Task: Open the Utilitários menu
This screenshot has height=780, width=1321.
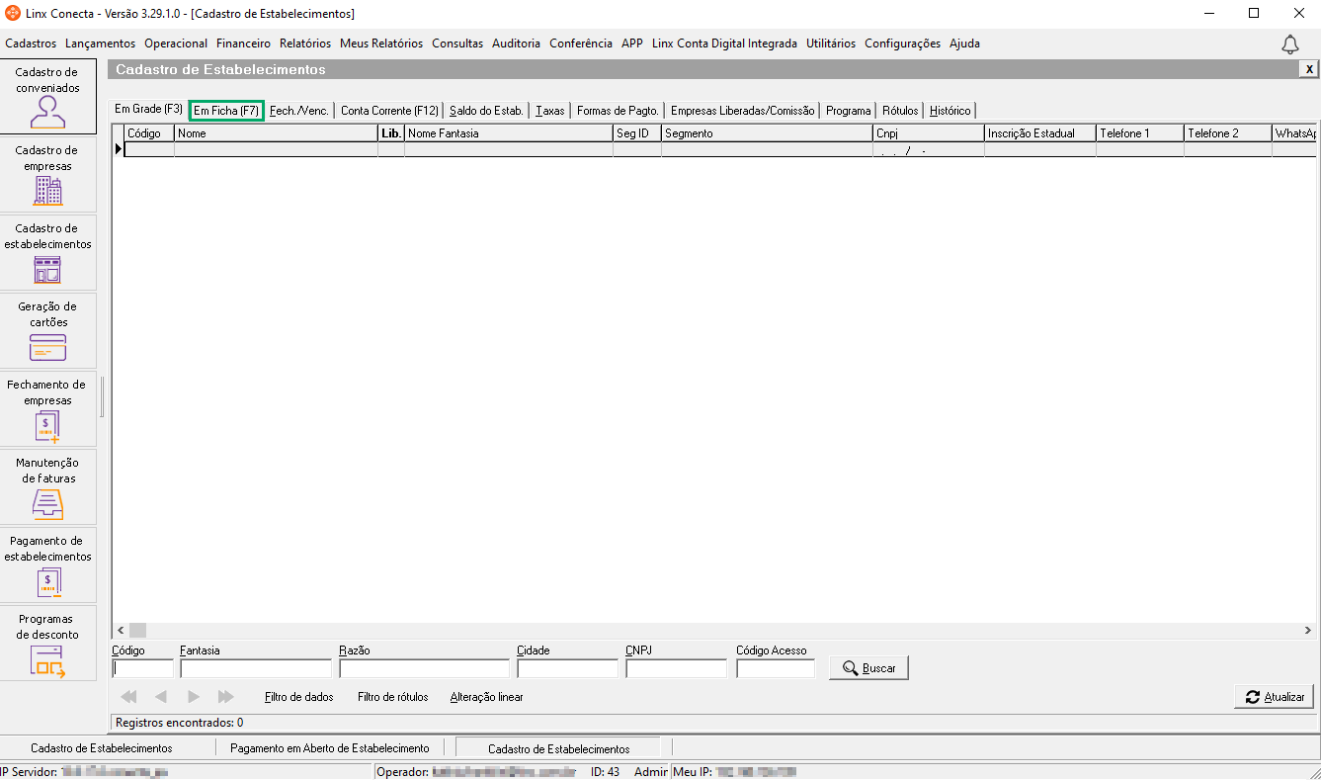Action: point(831,43)
